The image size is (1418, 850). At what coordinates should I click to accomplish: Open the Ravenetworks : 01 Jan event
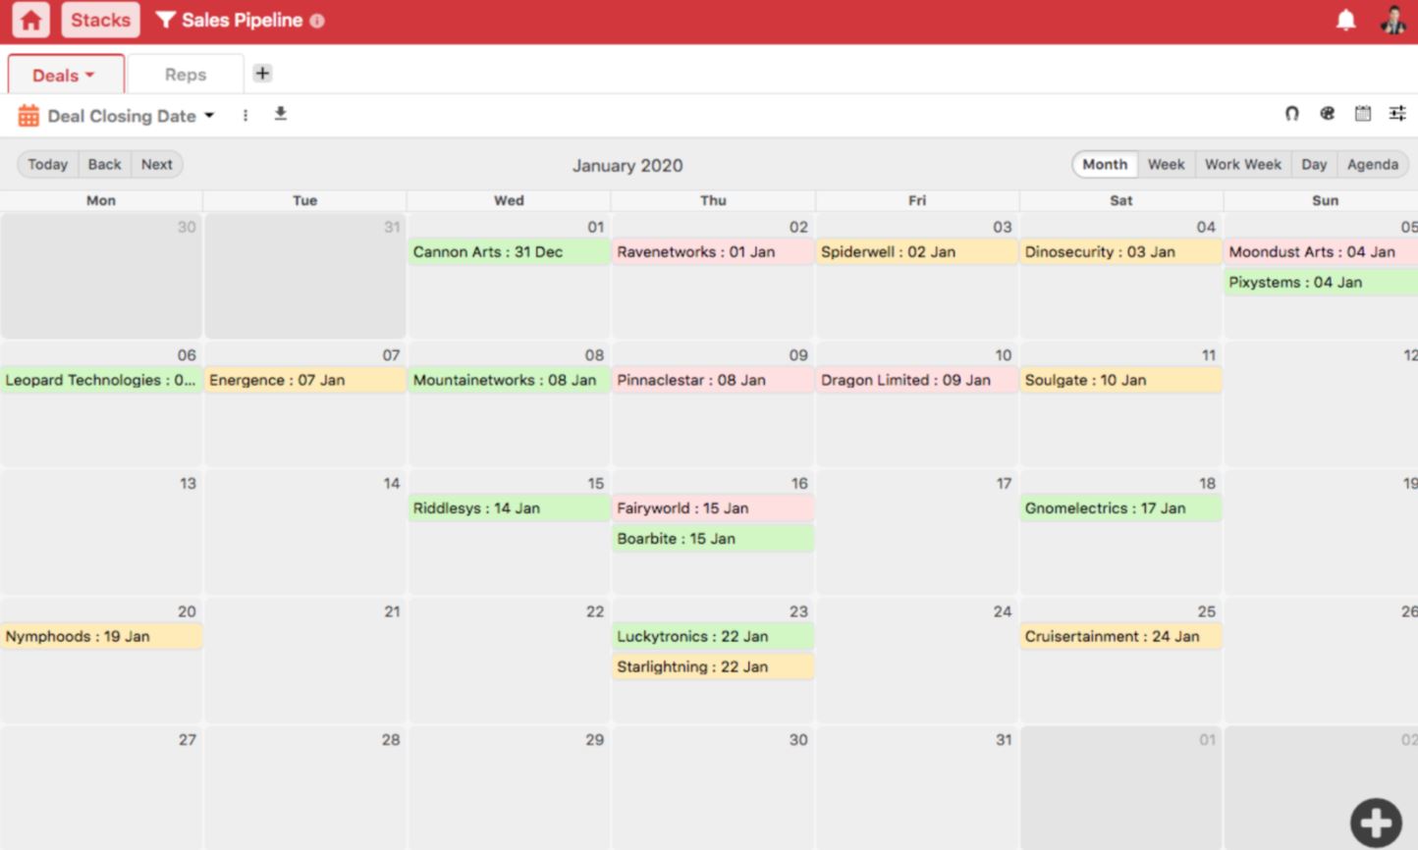click(x=713, y=252)
